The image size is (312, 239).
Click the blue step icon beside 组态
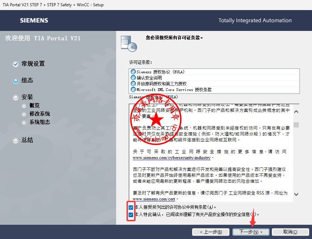pyautogui.click(x=15, y=81)
